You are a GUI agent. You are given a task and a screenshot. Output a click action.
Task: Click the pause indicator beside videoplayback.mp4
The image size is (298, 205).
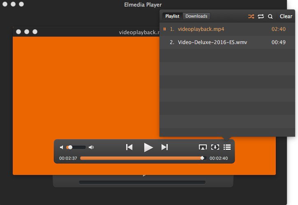point(164,29)
